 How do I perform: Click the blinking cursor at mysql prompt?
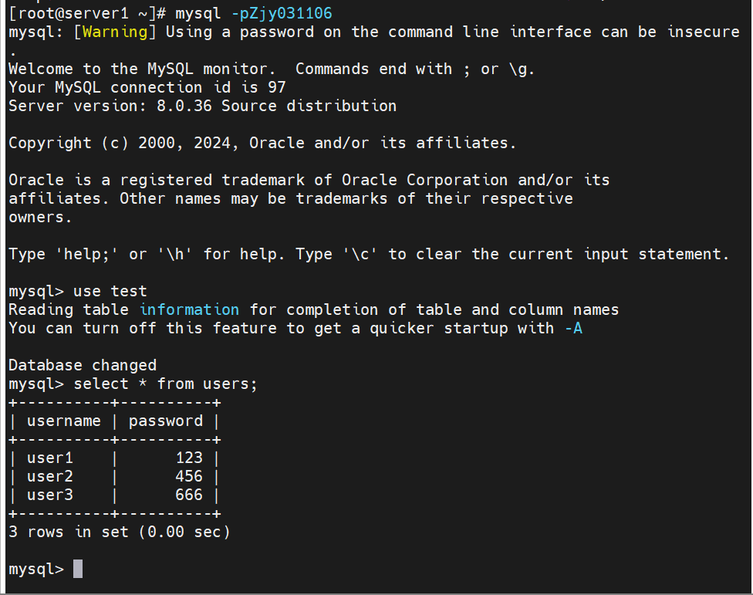pos(78,569)
